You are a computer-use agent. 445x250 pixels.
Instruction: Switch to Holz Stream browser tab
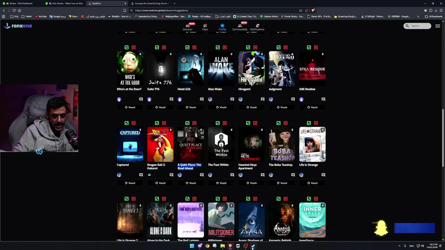[x=65, y=3]
